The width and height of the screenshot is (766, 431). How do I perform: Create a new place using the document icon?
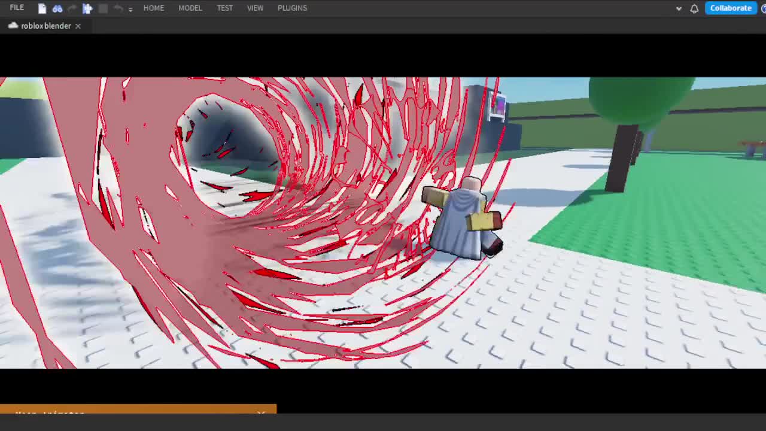42,8
